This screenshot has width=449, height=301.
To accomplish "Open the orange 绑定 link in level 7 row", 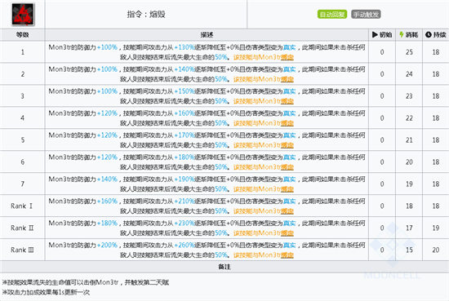I will [287, 189].
